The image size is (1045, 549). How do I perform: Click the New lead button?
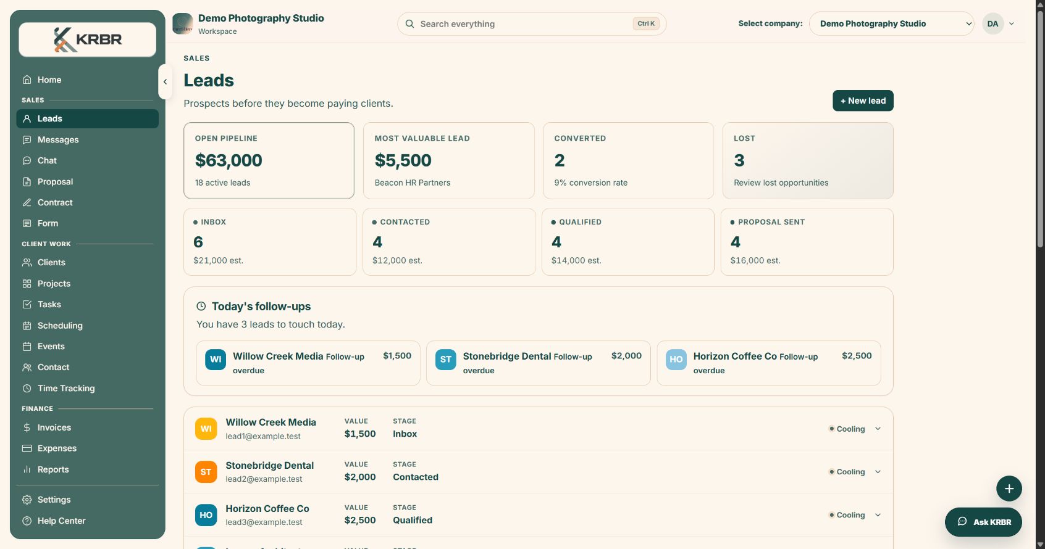(x=863, y=101)
